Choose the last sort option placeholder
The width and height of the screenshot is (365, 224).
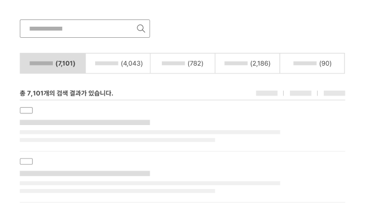click(334, 93)
